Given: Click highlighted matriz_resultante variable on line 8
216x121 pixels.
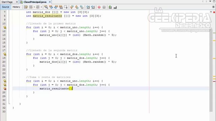Looking at the screenshot, I should pyautogui.click(x=47, y=16).
